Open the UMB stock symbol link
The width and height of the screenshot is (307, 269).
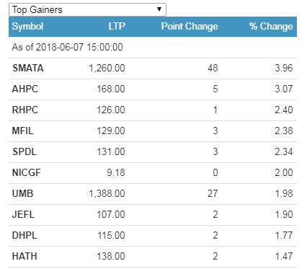pyautogui.click(x=23, y=193)
